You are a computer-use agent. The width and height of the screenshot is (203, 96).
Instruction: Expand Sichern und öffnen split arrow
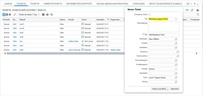point(167,89)
